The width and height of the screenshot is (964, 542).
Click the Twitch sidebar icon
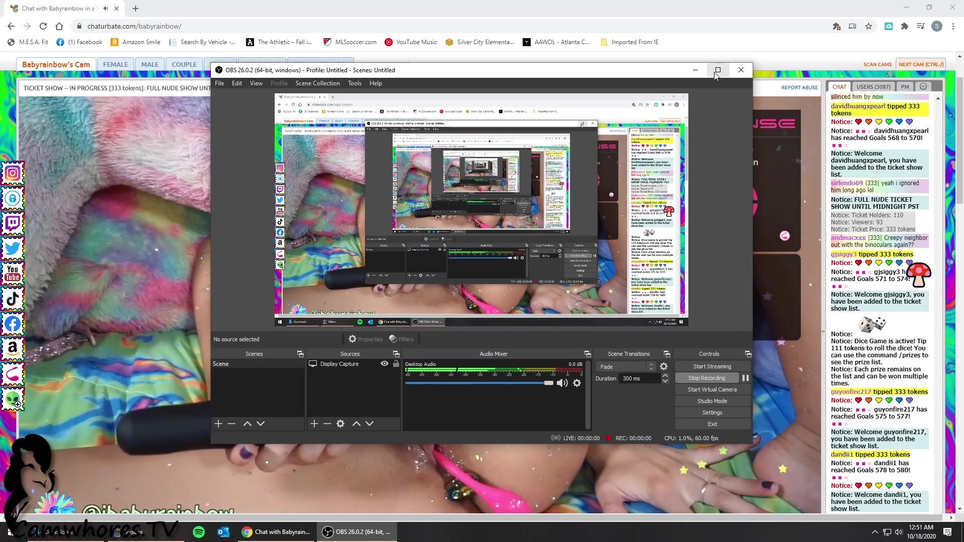[x=13, y=224]
